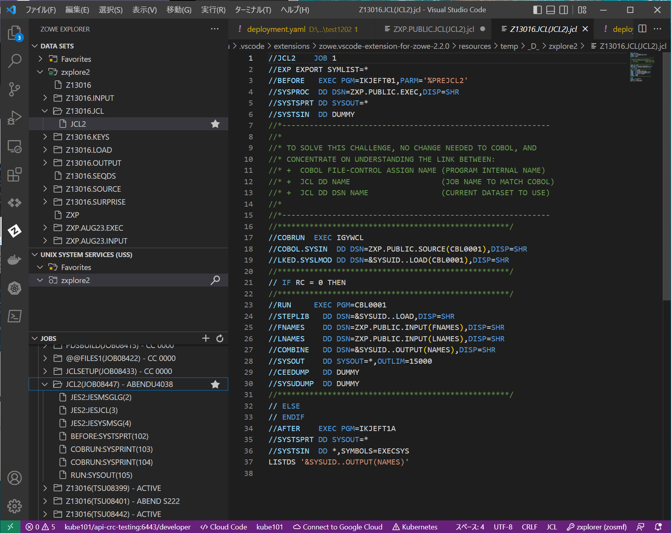Toggle the bottom panel layout button

(551, 10)
